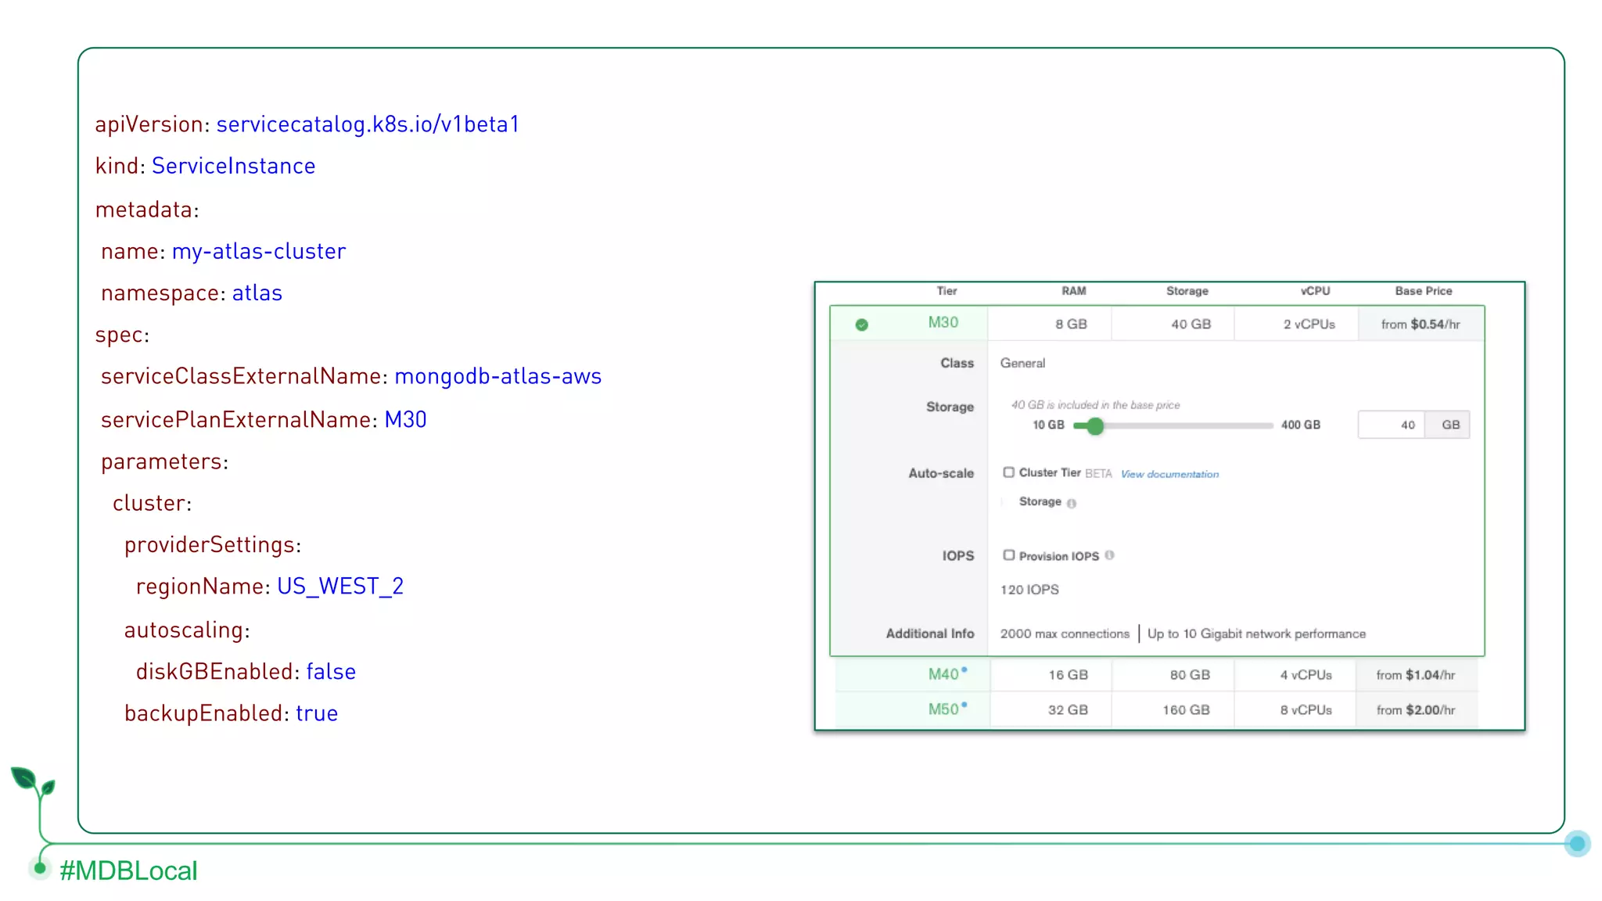Viewport: 1602px width, 901px height.
Task: Expand the M40 tier row
Action: pos(943,674)
